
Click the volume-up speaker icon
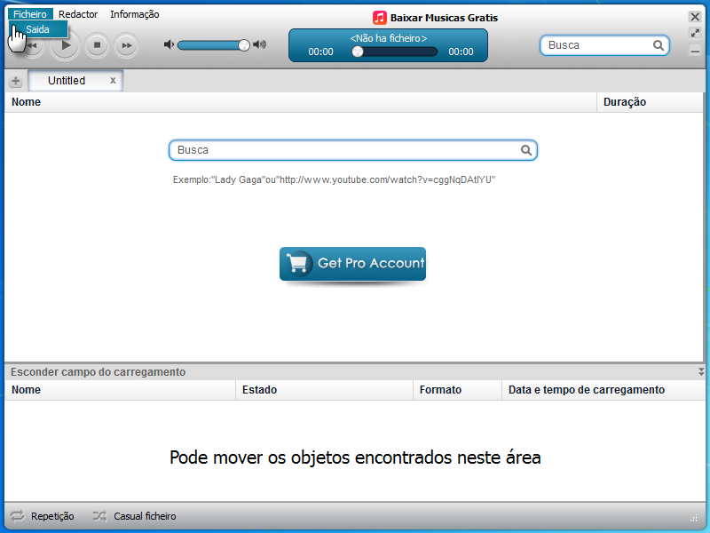coord(261,44)
